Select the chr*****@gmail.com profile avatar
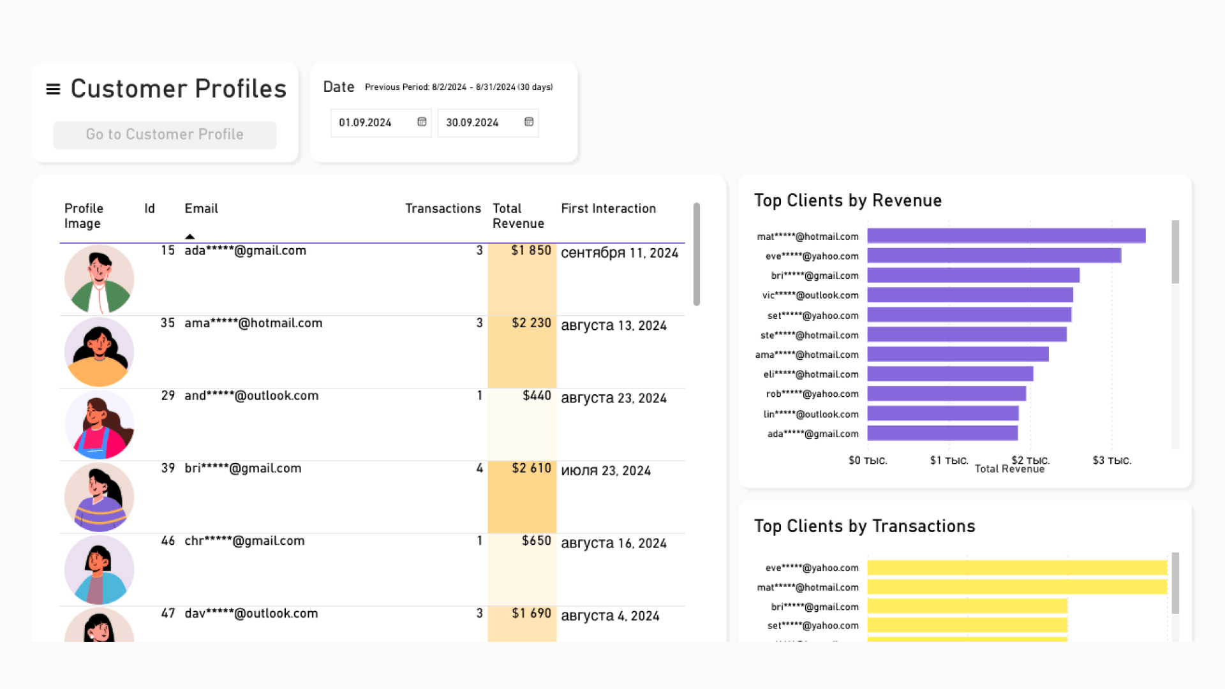The image size is (1225, 689). coord(99,570)
